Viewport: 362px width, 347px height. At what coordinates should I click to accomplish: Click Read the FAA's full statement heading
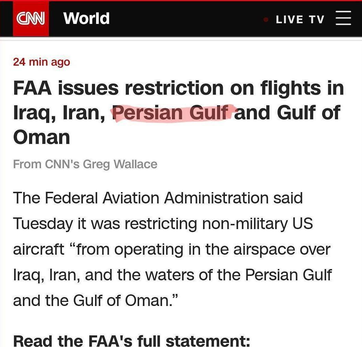[132, 341]
